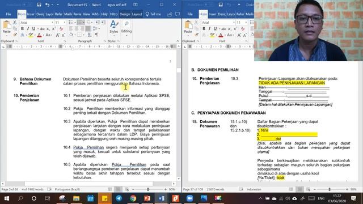363x204 pixels.
Task: Click Share icon in left Word window
Action: coord(170,14)
